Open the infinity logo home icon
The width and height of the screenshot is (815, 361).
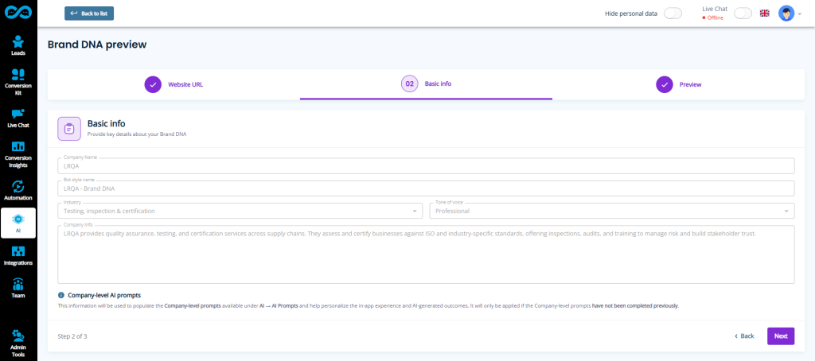(x=18, y=13)
